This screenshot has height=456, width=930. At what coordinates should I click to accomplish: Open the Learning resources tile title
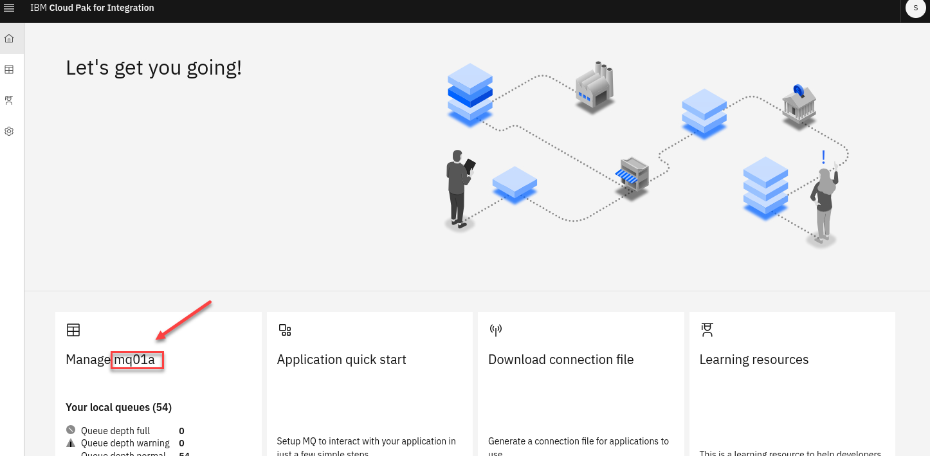coord(754,360)
